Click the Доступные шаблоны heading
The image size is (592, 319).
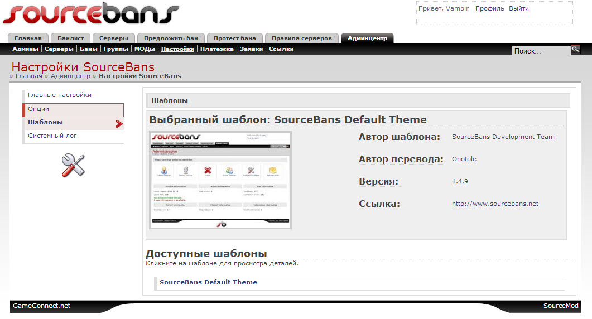click(206, 253)
